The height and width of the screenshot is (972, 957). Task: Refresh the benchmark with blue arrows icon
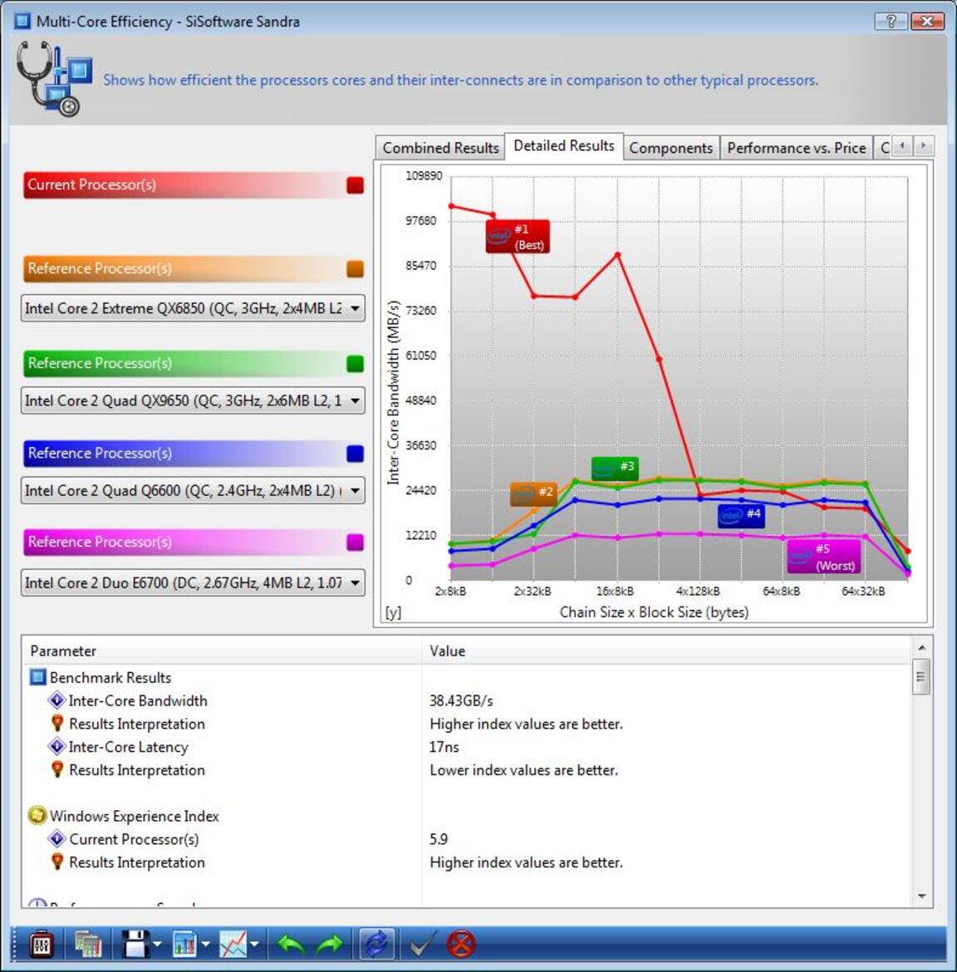click(x=377, y=945)
